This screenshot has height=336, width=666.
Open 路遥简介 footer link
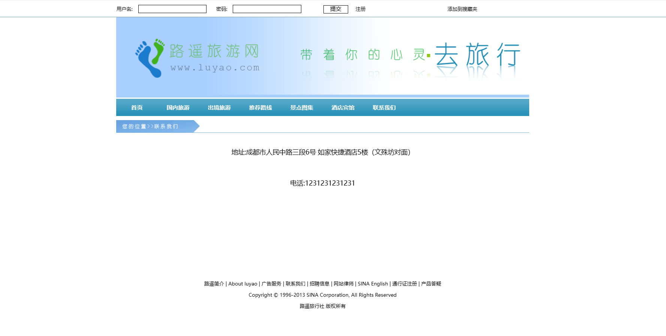[214, 284]
